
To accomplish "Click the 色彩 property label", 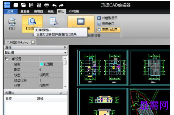I will coord(17,64).
